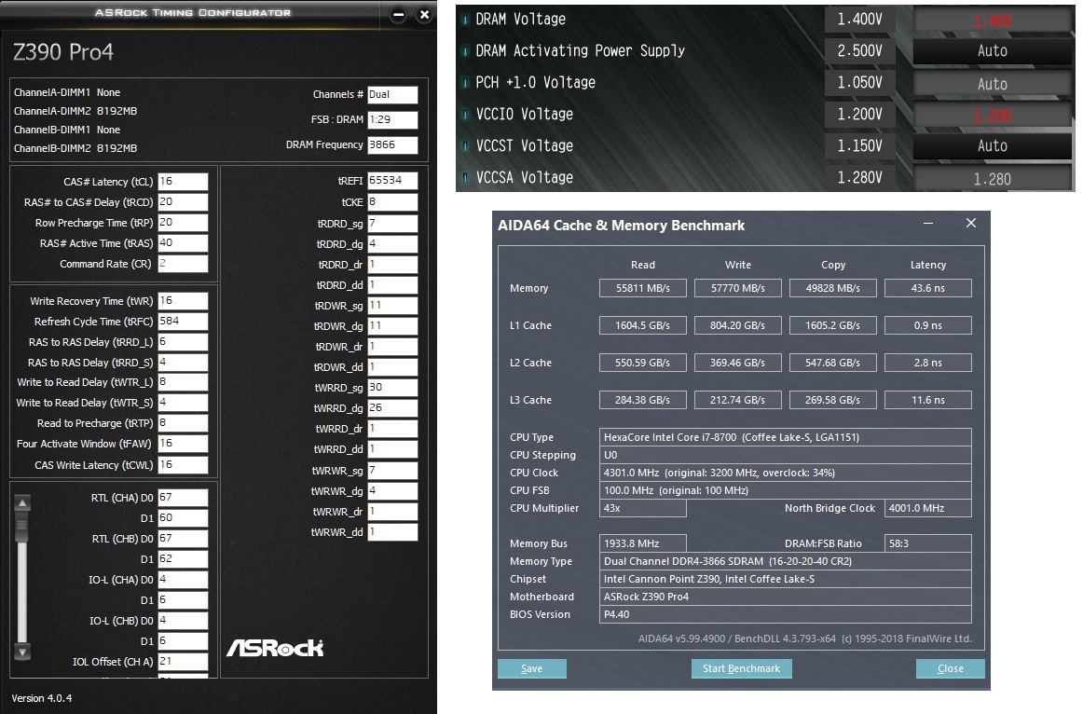Click the Memory Copy 49828 MB/s value
The image size is (1083, 714).
(x=833, y=288)
